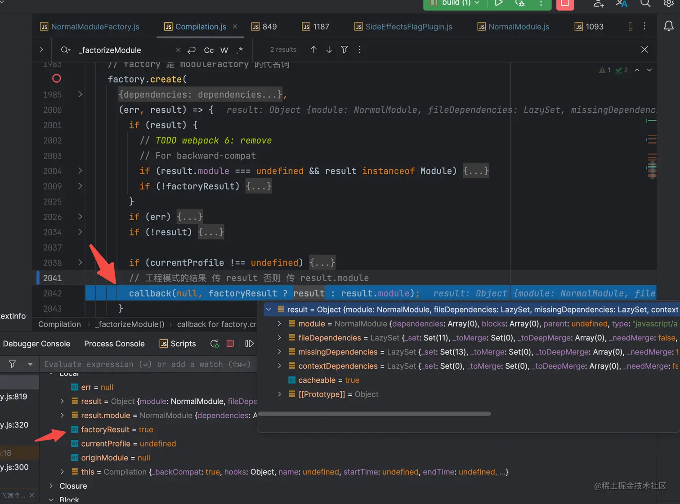Click the rerun debug icon next to Scripts
The height and width of the screenshot is (504, 680).
pos(215,344)
